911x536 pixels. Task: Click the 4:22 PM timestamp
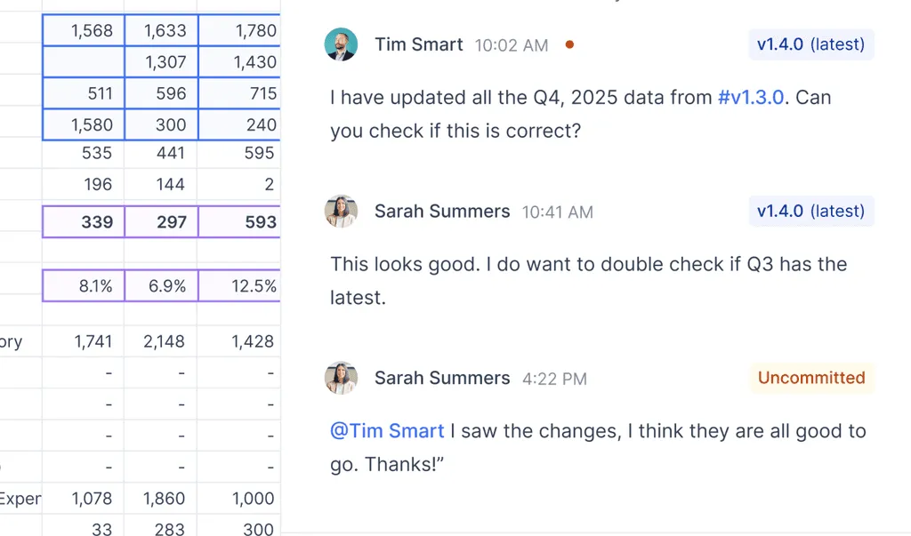point(554,379)
